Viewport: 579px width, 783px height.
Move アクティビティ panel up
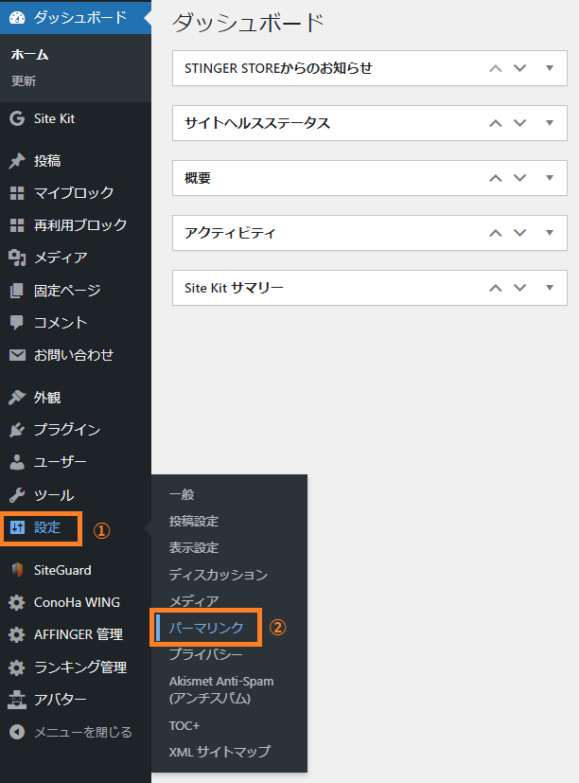pyautogui.click(x=495, y=233)
